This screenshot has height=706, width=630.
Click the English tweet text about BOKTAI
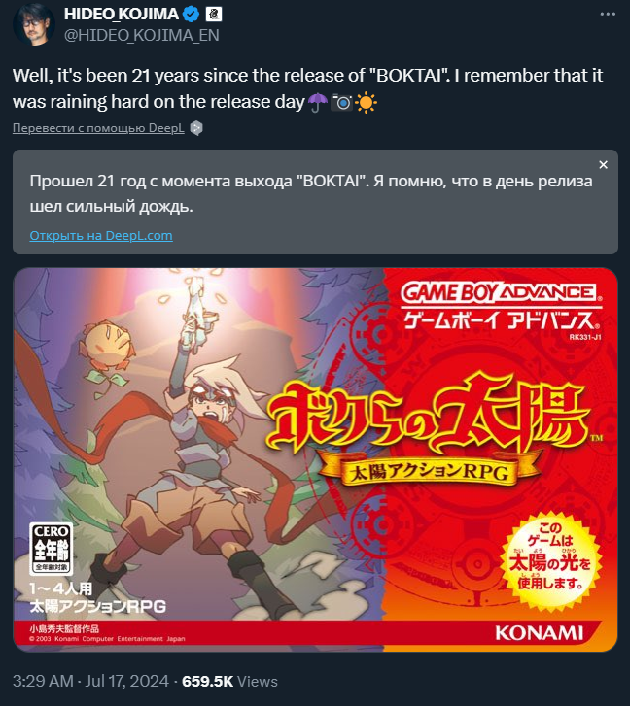307,88
